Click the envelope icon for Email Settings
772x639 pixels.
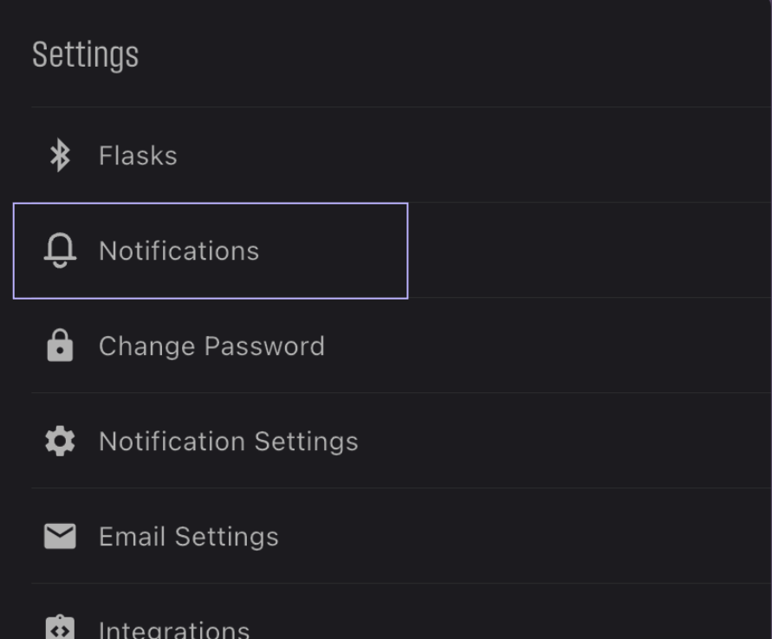(60, 536)
